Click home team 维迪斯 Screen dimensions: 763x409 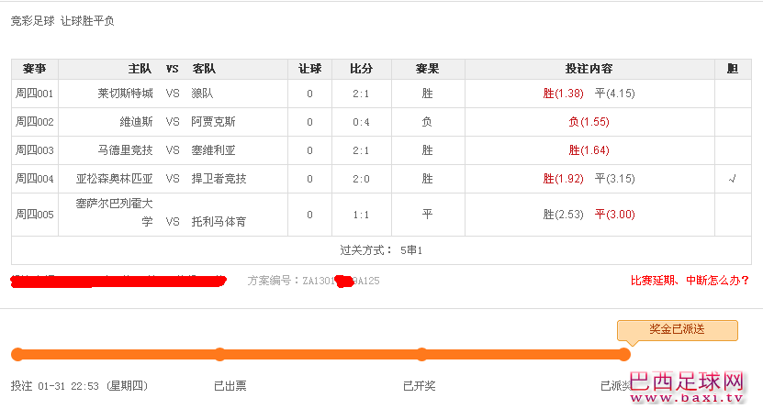pyautogui.click(x=136, y=122)
